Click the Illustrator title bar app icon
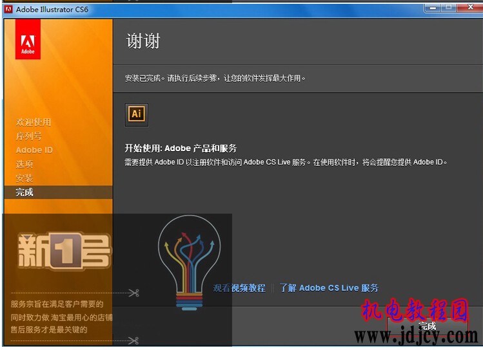This screenshot has height=350, width=483. tap(8, 9)
